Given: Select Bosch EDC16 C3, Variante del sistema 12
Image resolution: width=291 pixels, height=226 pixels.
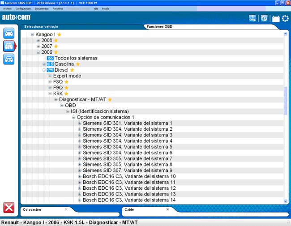Looking at the screenshot, I should [x=129, y=188].
